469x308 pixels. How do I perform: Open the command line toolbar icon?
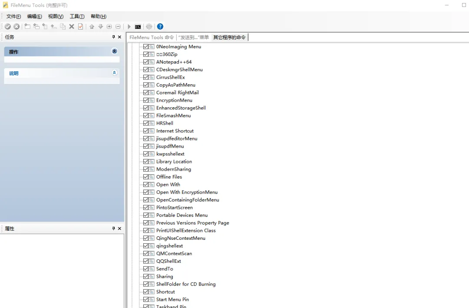tap(138, 26)
